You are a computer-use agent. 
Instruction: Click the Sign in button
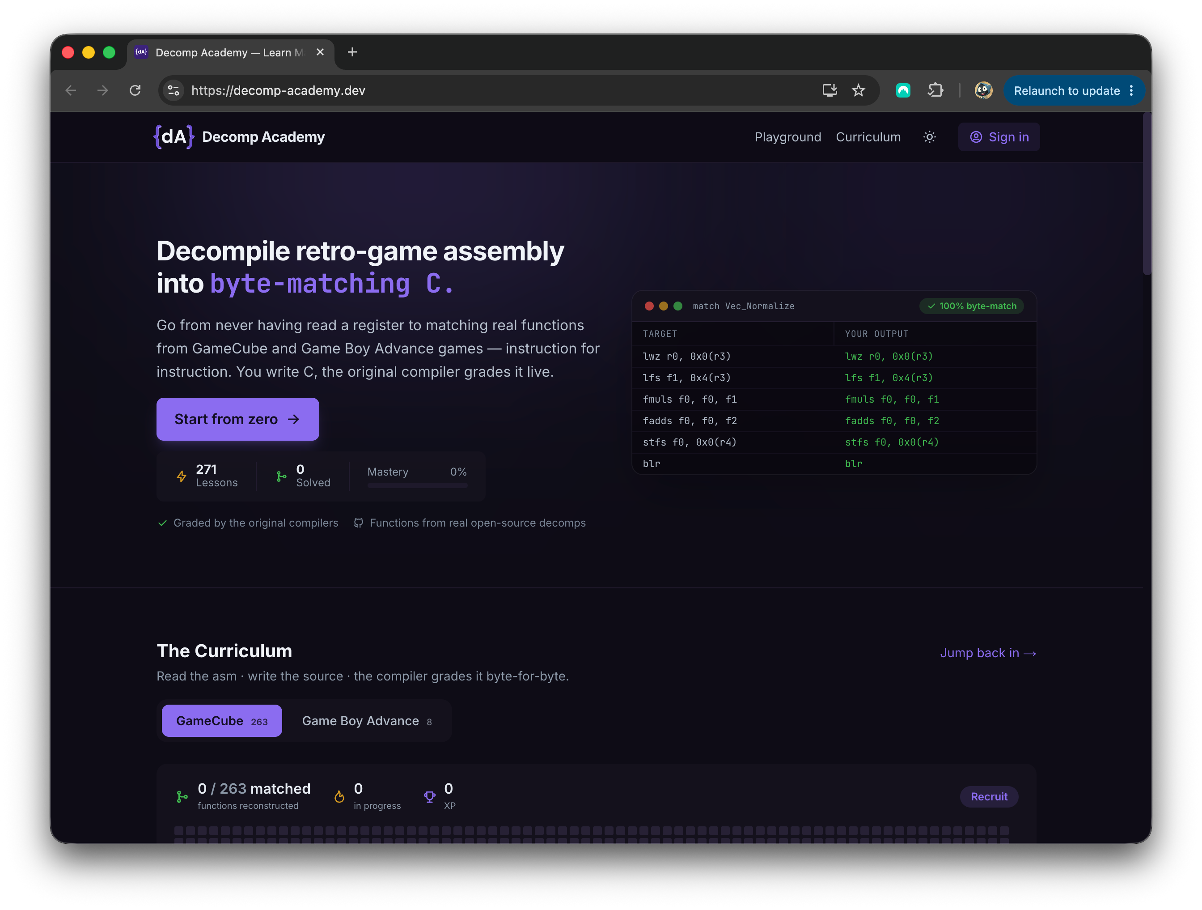tap(999, 137)
